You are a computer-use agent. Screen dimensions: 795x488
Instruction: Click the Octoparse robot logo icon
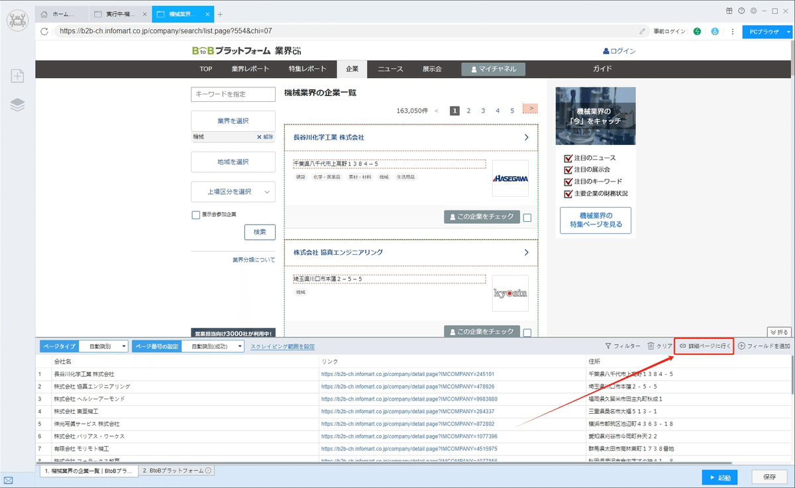[x=17, y=20]
